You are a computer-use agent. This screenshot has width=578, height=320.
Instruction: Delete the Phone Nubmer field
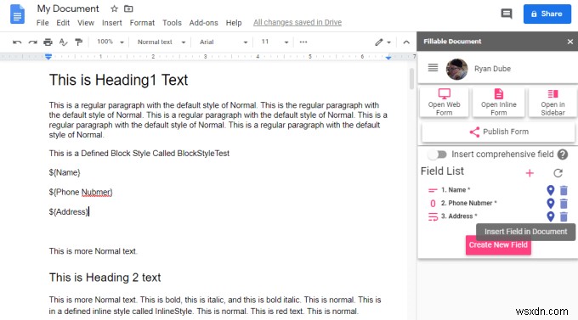click(x=564, y=204)
